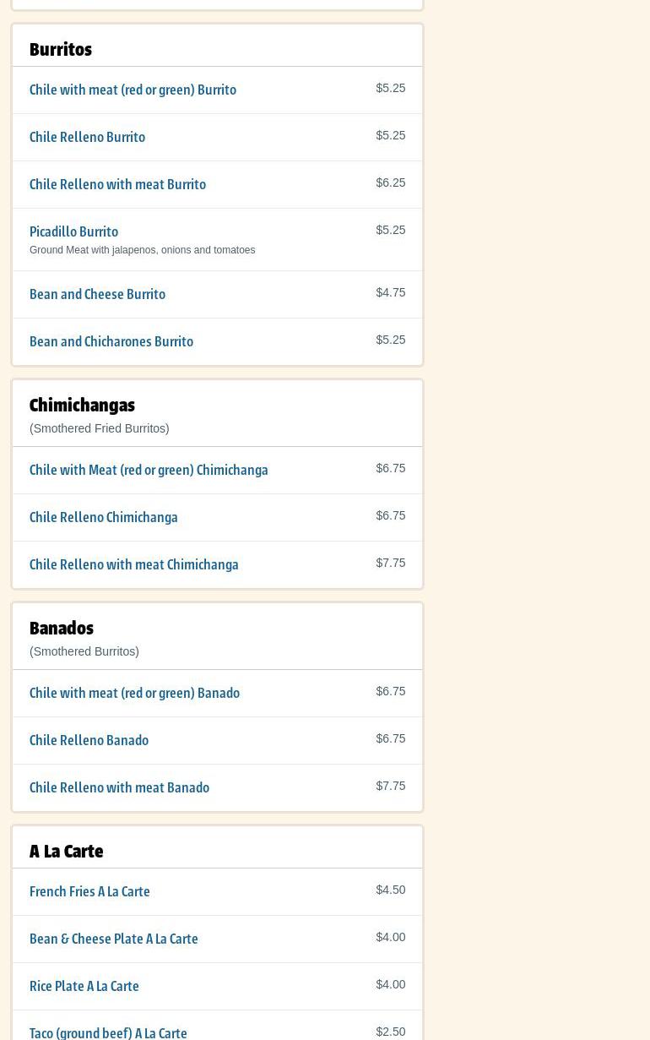Select the Chile Relleno Burrito item

tap(87, 137)
